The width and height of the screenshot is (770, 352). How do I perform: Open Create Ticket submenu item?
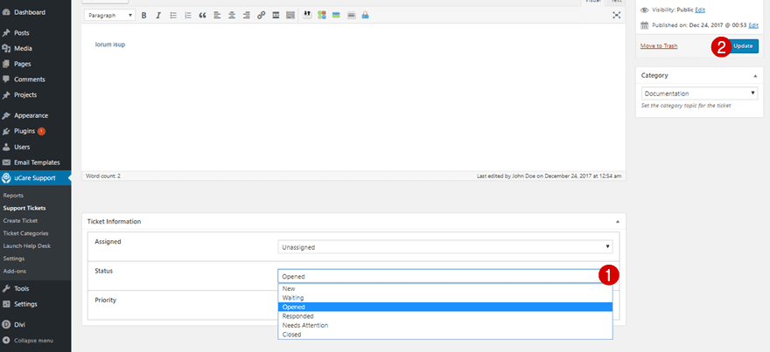pos(20,221)
